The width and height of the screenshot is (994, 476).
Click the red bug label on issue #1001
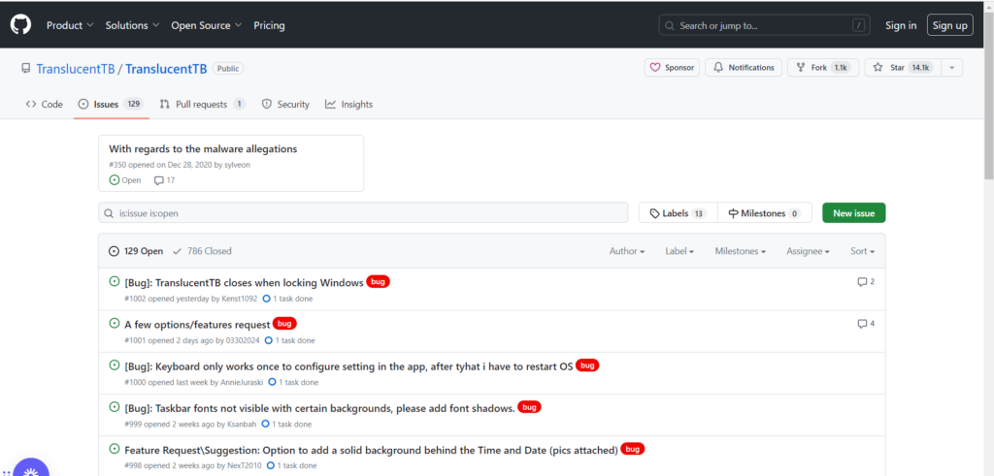[x=284, y=324]
